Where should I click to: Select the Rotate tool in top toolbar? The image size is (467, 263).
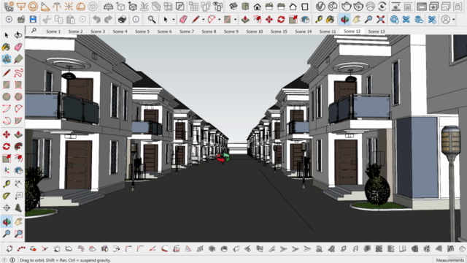pos(281,20)
